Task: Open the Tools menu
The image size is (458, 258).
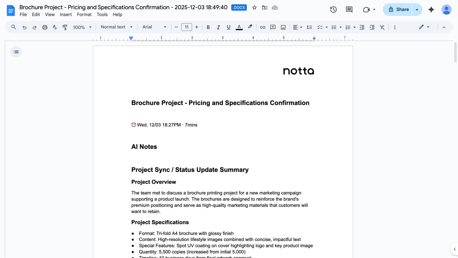Action: click(102, 14)
